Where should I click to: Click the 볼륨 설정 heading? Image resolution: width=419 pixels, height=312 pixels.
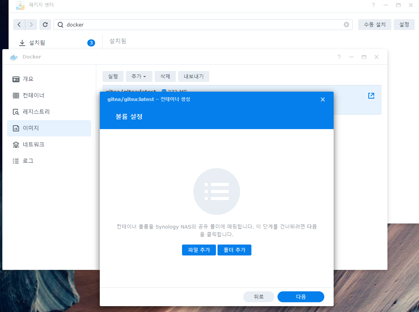click(x=129, y=117)
